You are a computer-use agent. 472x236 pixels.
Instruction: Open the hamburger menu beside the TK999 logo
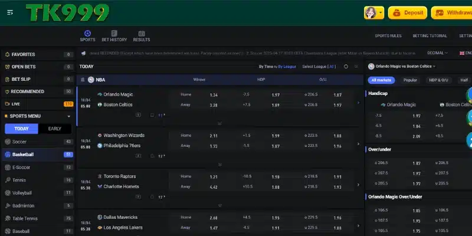click(x=10, y=12)
